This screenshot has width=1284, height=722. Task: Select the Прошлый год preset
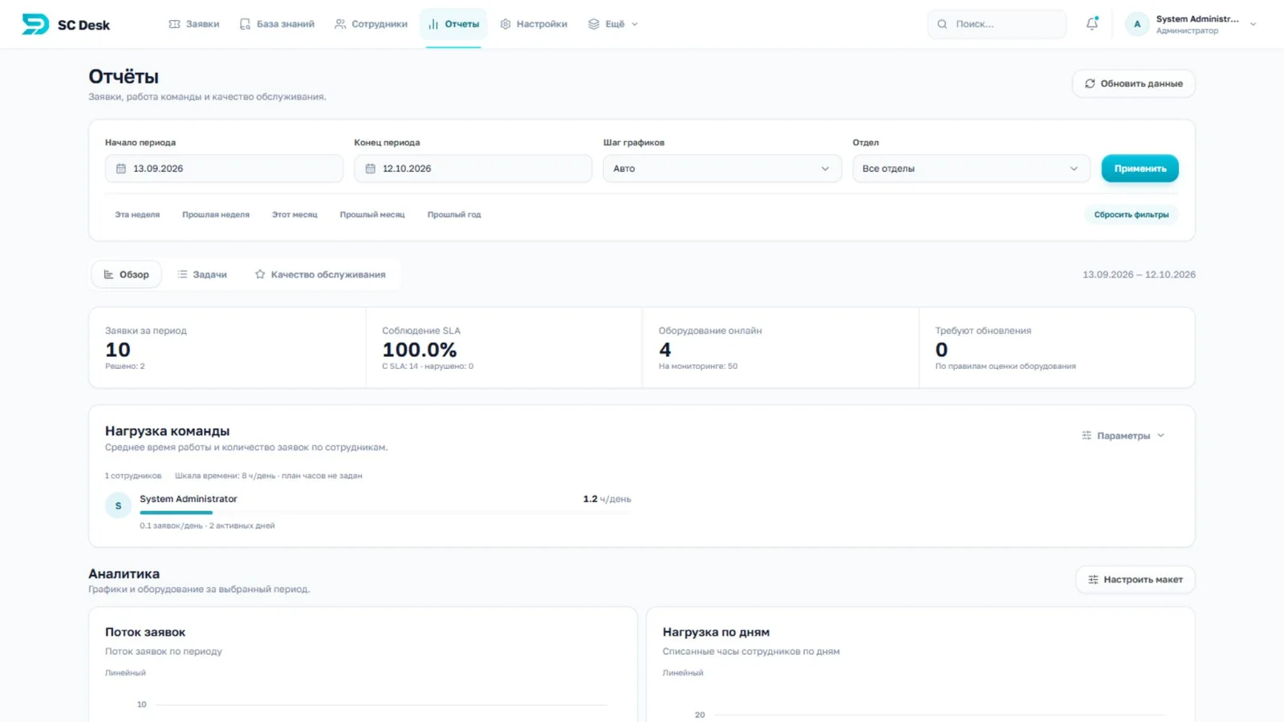point(454,214)
